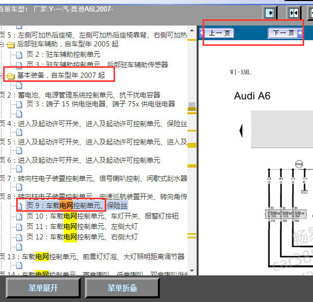Open folder 基本装备，自车型年 2007 起
Screen dimensions: 313x302
click(61, 75)
